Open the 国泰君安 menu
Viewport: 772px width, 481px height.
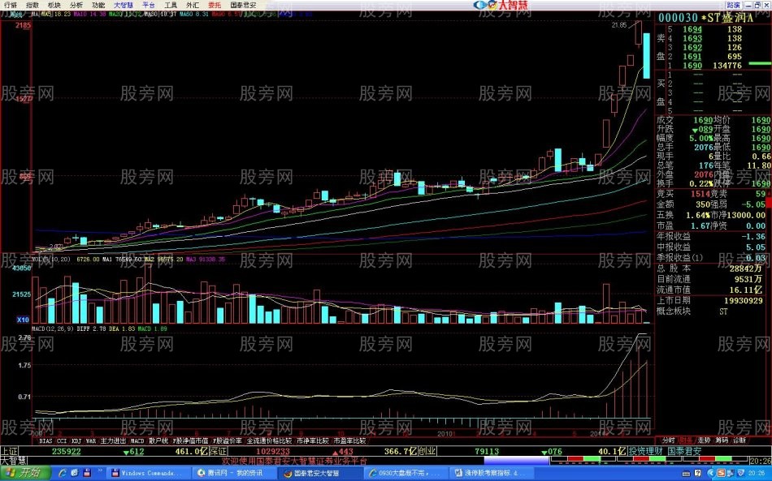click(x=243, y=5)
